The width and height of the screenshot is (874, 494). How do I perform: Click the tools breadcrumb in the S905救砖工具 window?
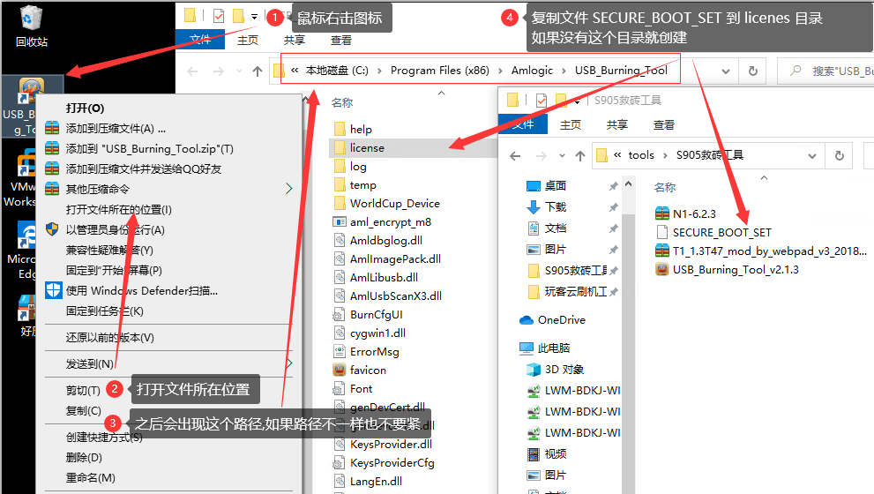coord(641,155)
